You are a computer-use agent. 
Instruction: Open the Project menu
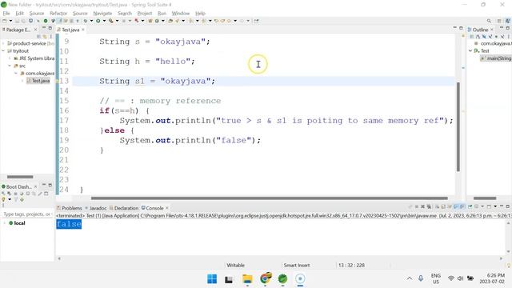coord(145,14)
